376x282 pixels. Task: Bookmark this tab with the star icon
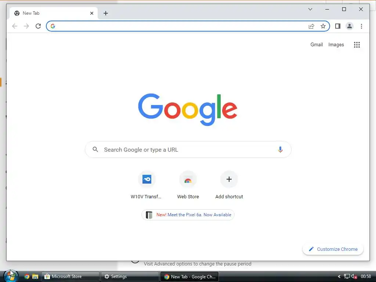coord(323,26)
